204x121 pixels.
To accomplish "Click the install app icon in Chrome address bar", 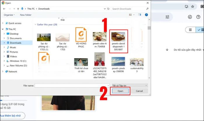I will click(187, 6).
